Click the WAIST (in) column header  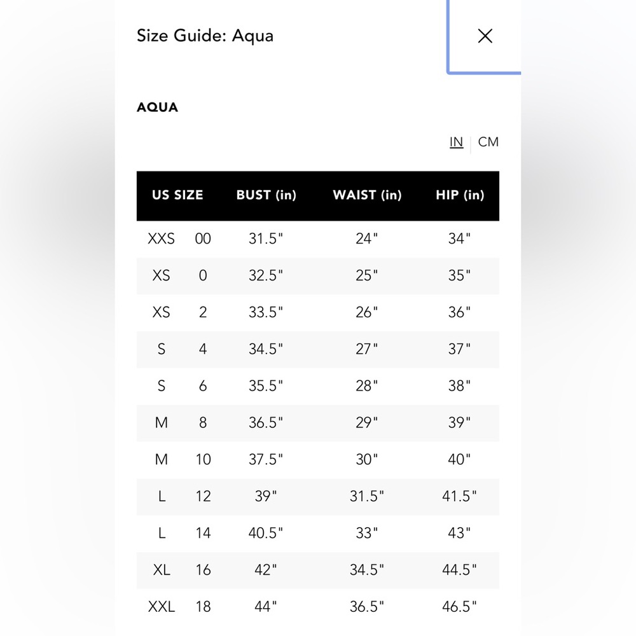[x=367, y=195]
